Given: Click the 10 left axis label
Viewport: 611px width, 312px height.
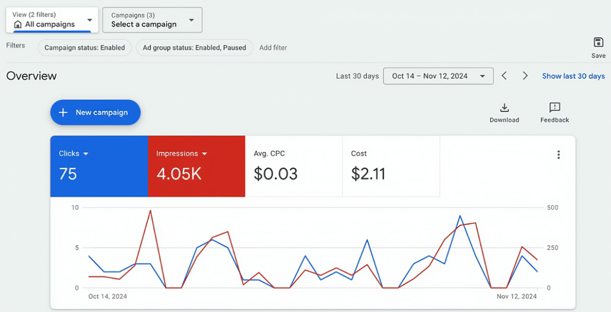Looking at the screenshot, I should point(75,207).
